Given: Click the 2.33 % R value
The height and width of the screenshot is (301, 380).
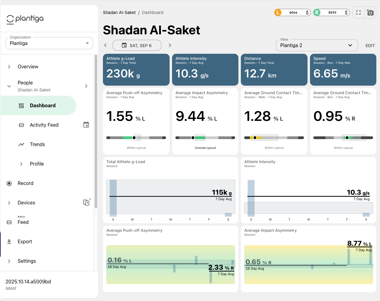Looking at the screenshot, I should [221, 268].
